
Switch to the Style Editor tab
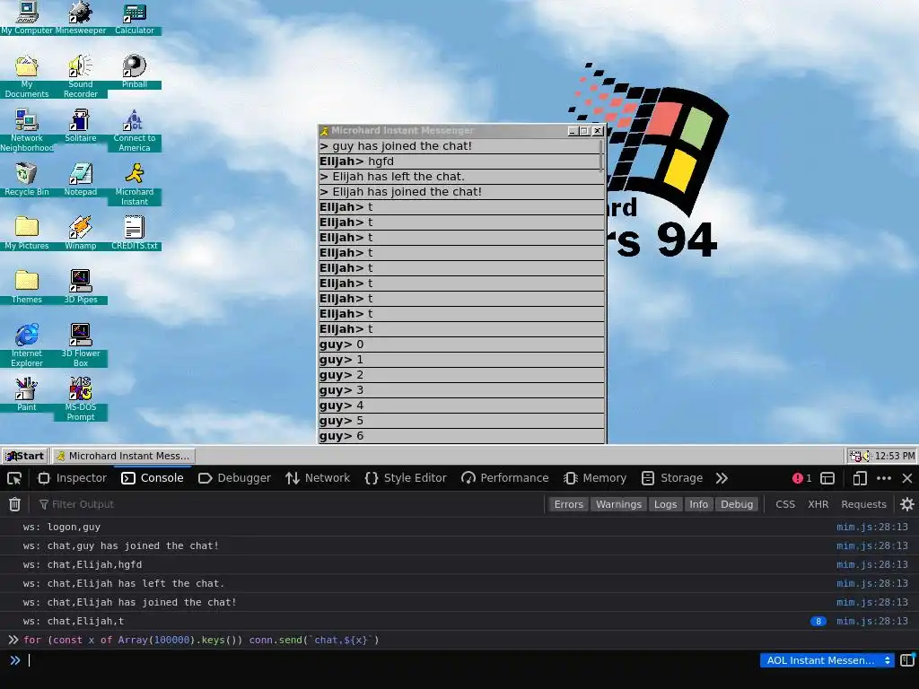pyautogui.click(x=406, y=478)
